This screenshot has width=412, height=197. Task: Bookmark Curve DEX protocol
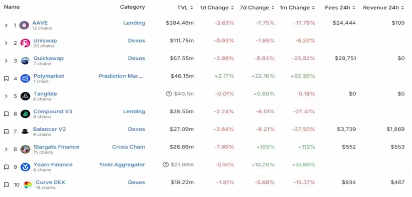click(x=6, y=185)
